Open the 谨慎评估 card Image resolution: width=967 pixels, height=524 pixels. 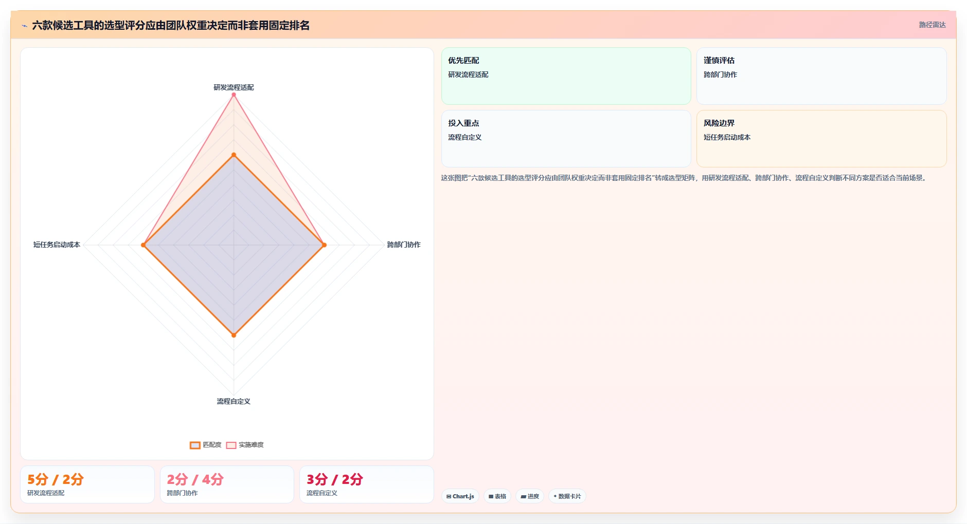click(821, 76)
